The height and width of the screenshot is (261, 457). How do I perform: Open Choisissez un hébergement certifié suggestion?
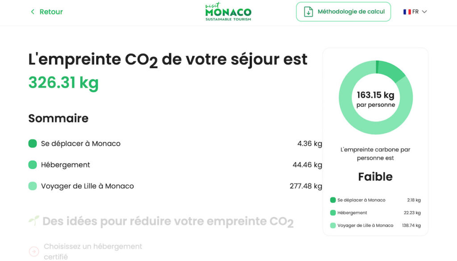[x=93, y=251]
